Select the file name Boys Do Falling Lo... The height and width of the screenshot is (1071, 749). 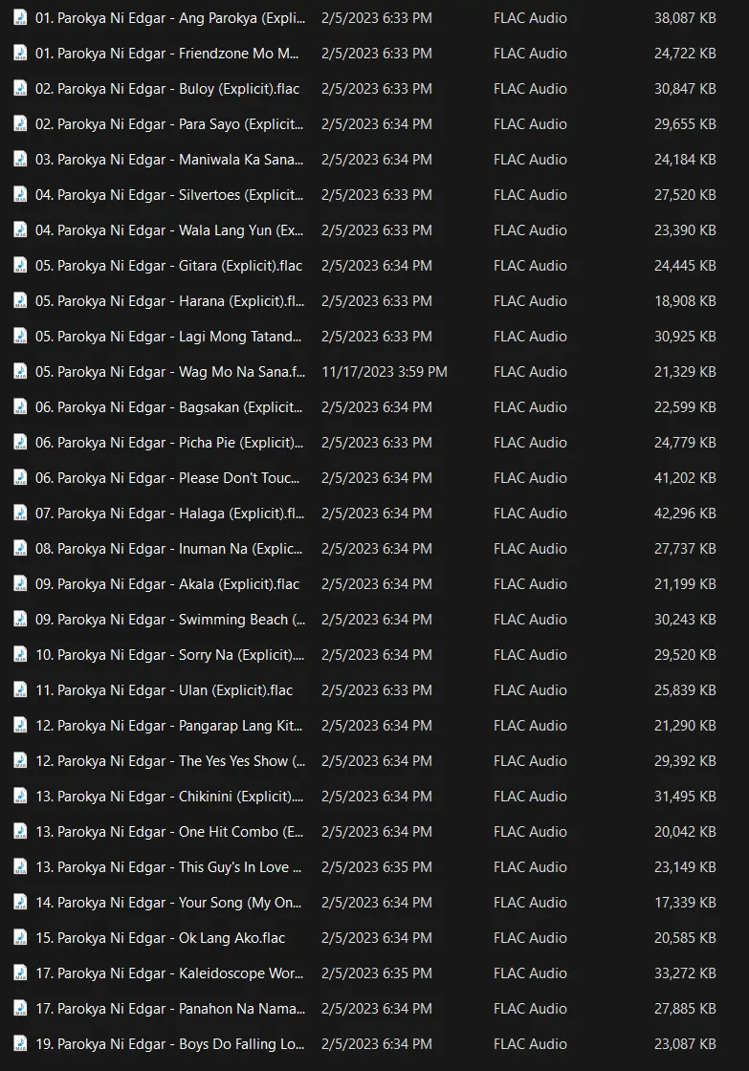[170, 1044]
